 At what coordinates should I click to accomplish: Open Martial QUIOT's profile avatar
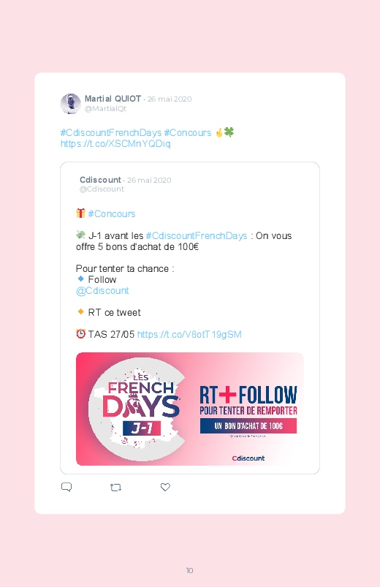coord(71,104)
